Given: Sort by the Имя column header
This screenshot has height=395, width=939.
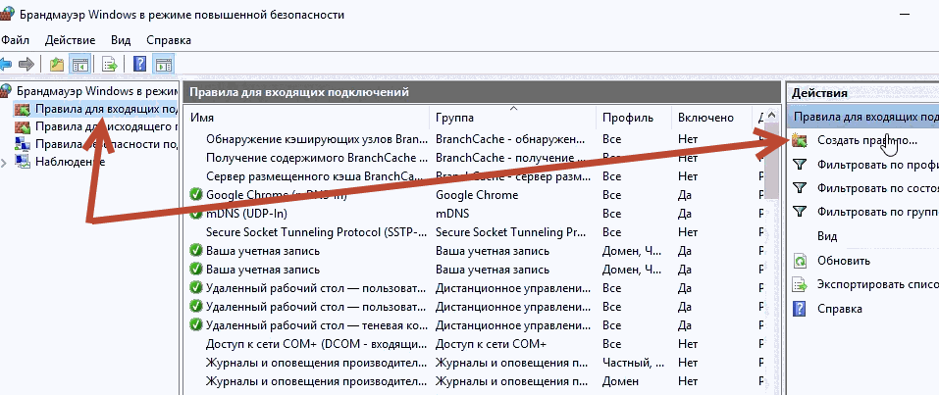Looking at the screenshot, I should 308,118.
